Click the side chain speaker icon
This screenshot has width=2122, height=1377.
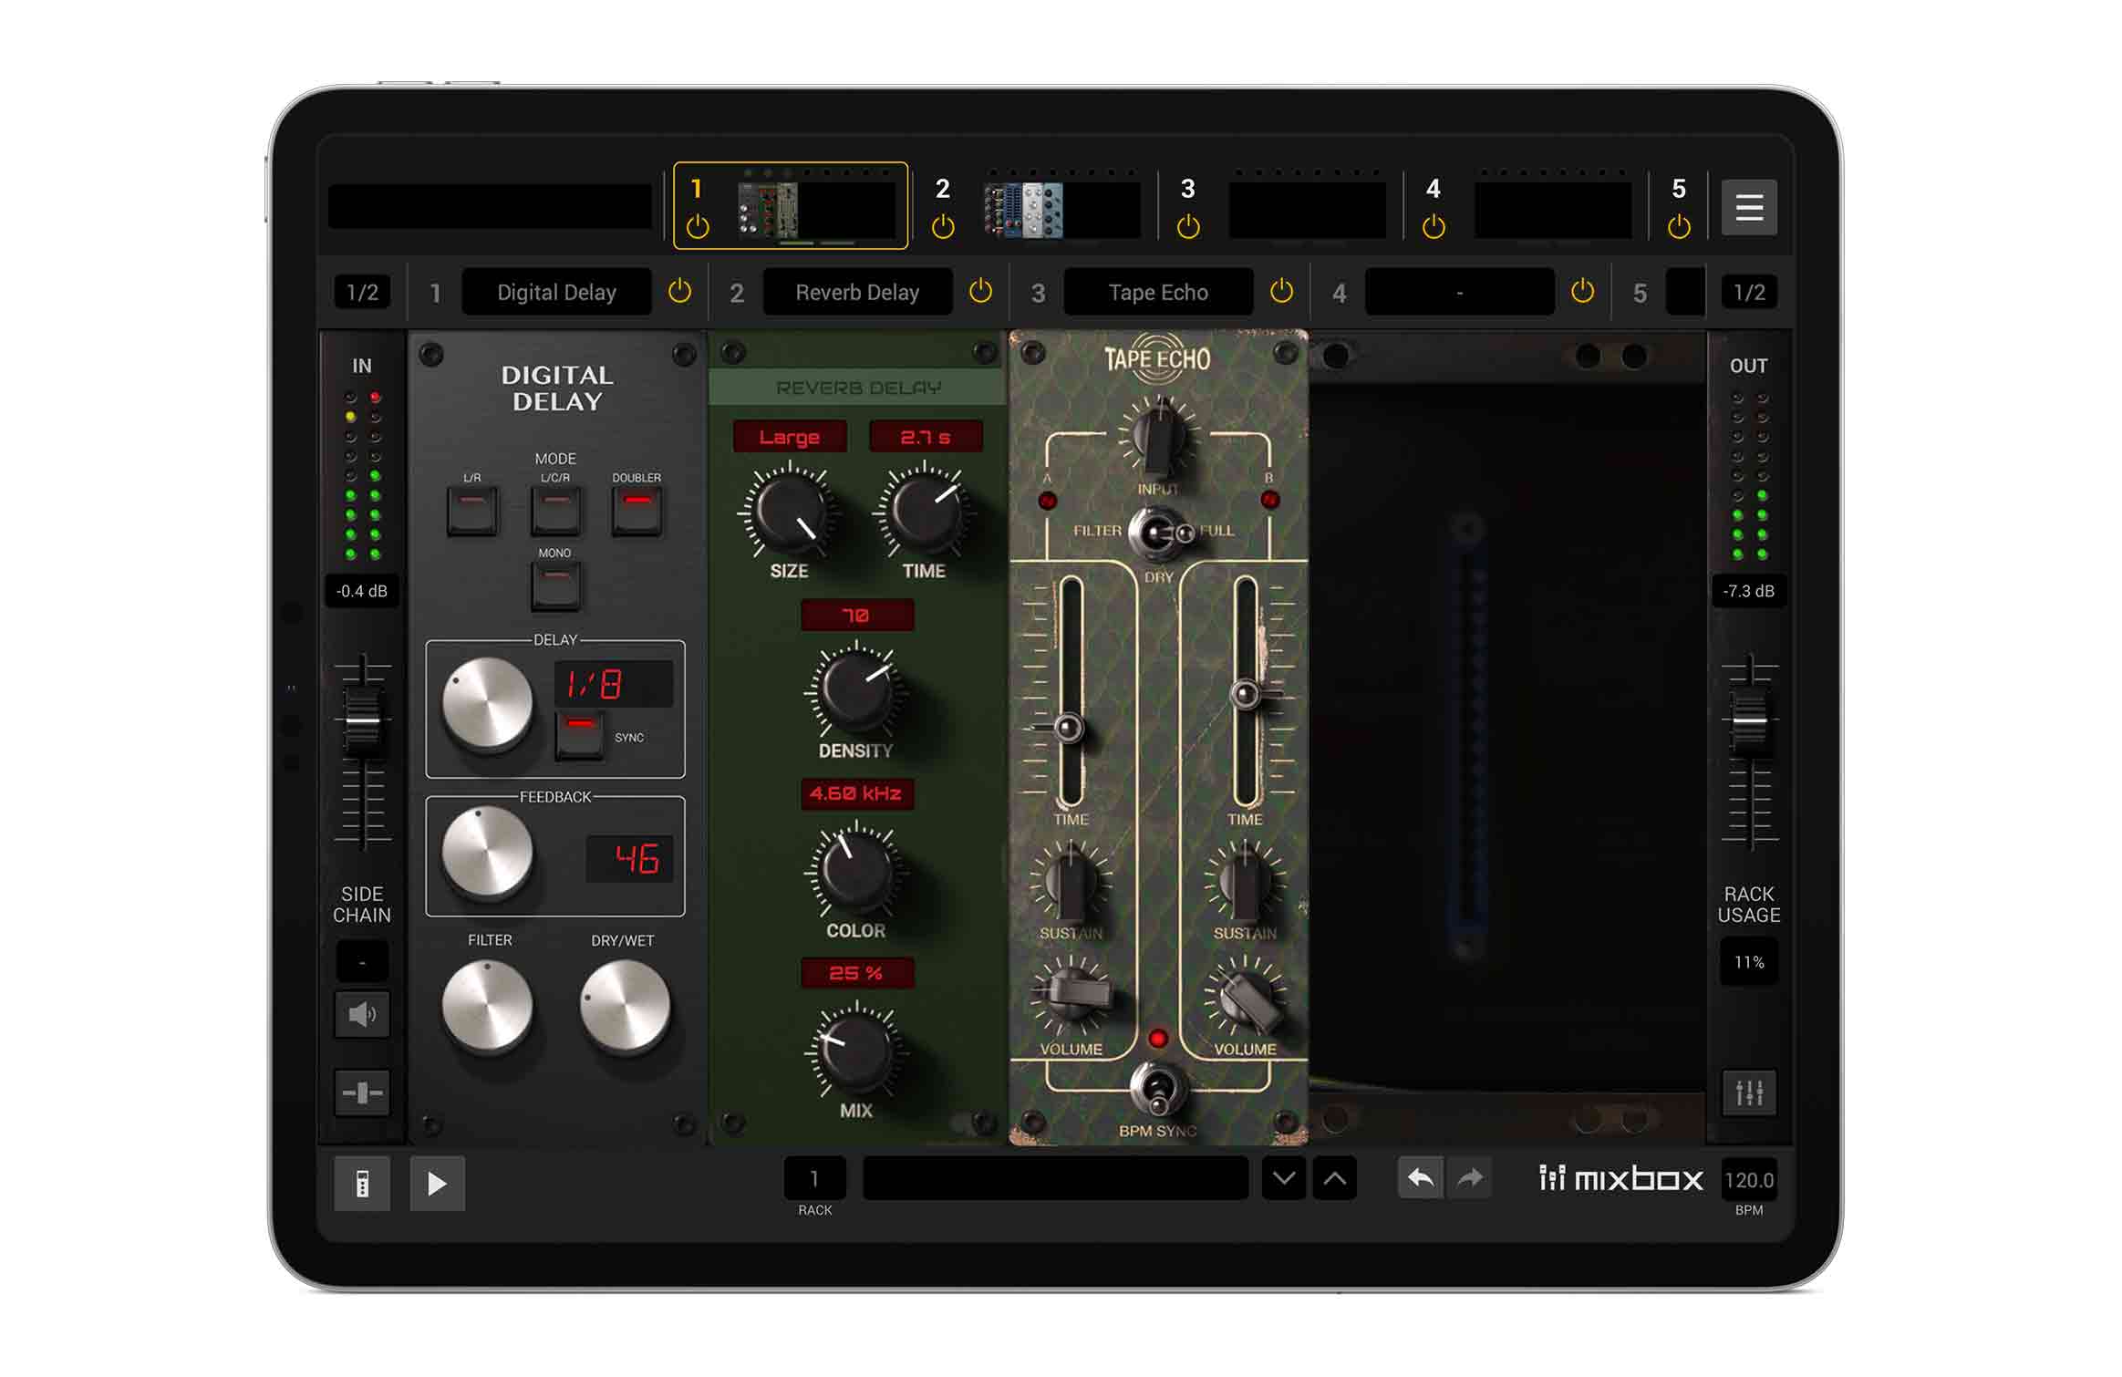tap(362, 1014)
